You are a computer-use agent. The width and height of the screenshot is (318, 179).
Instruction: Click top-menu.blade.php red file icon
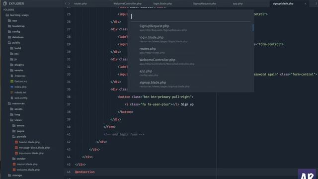(16, 153)
